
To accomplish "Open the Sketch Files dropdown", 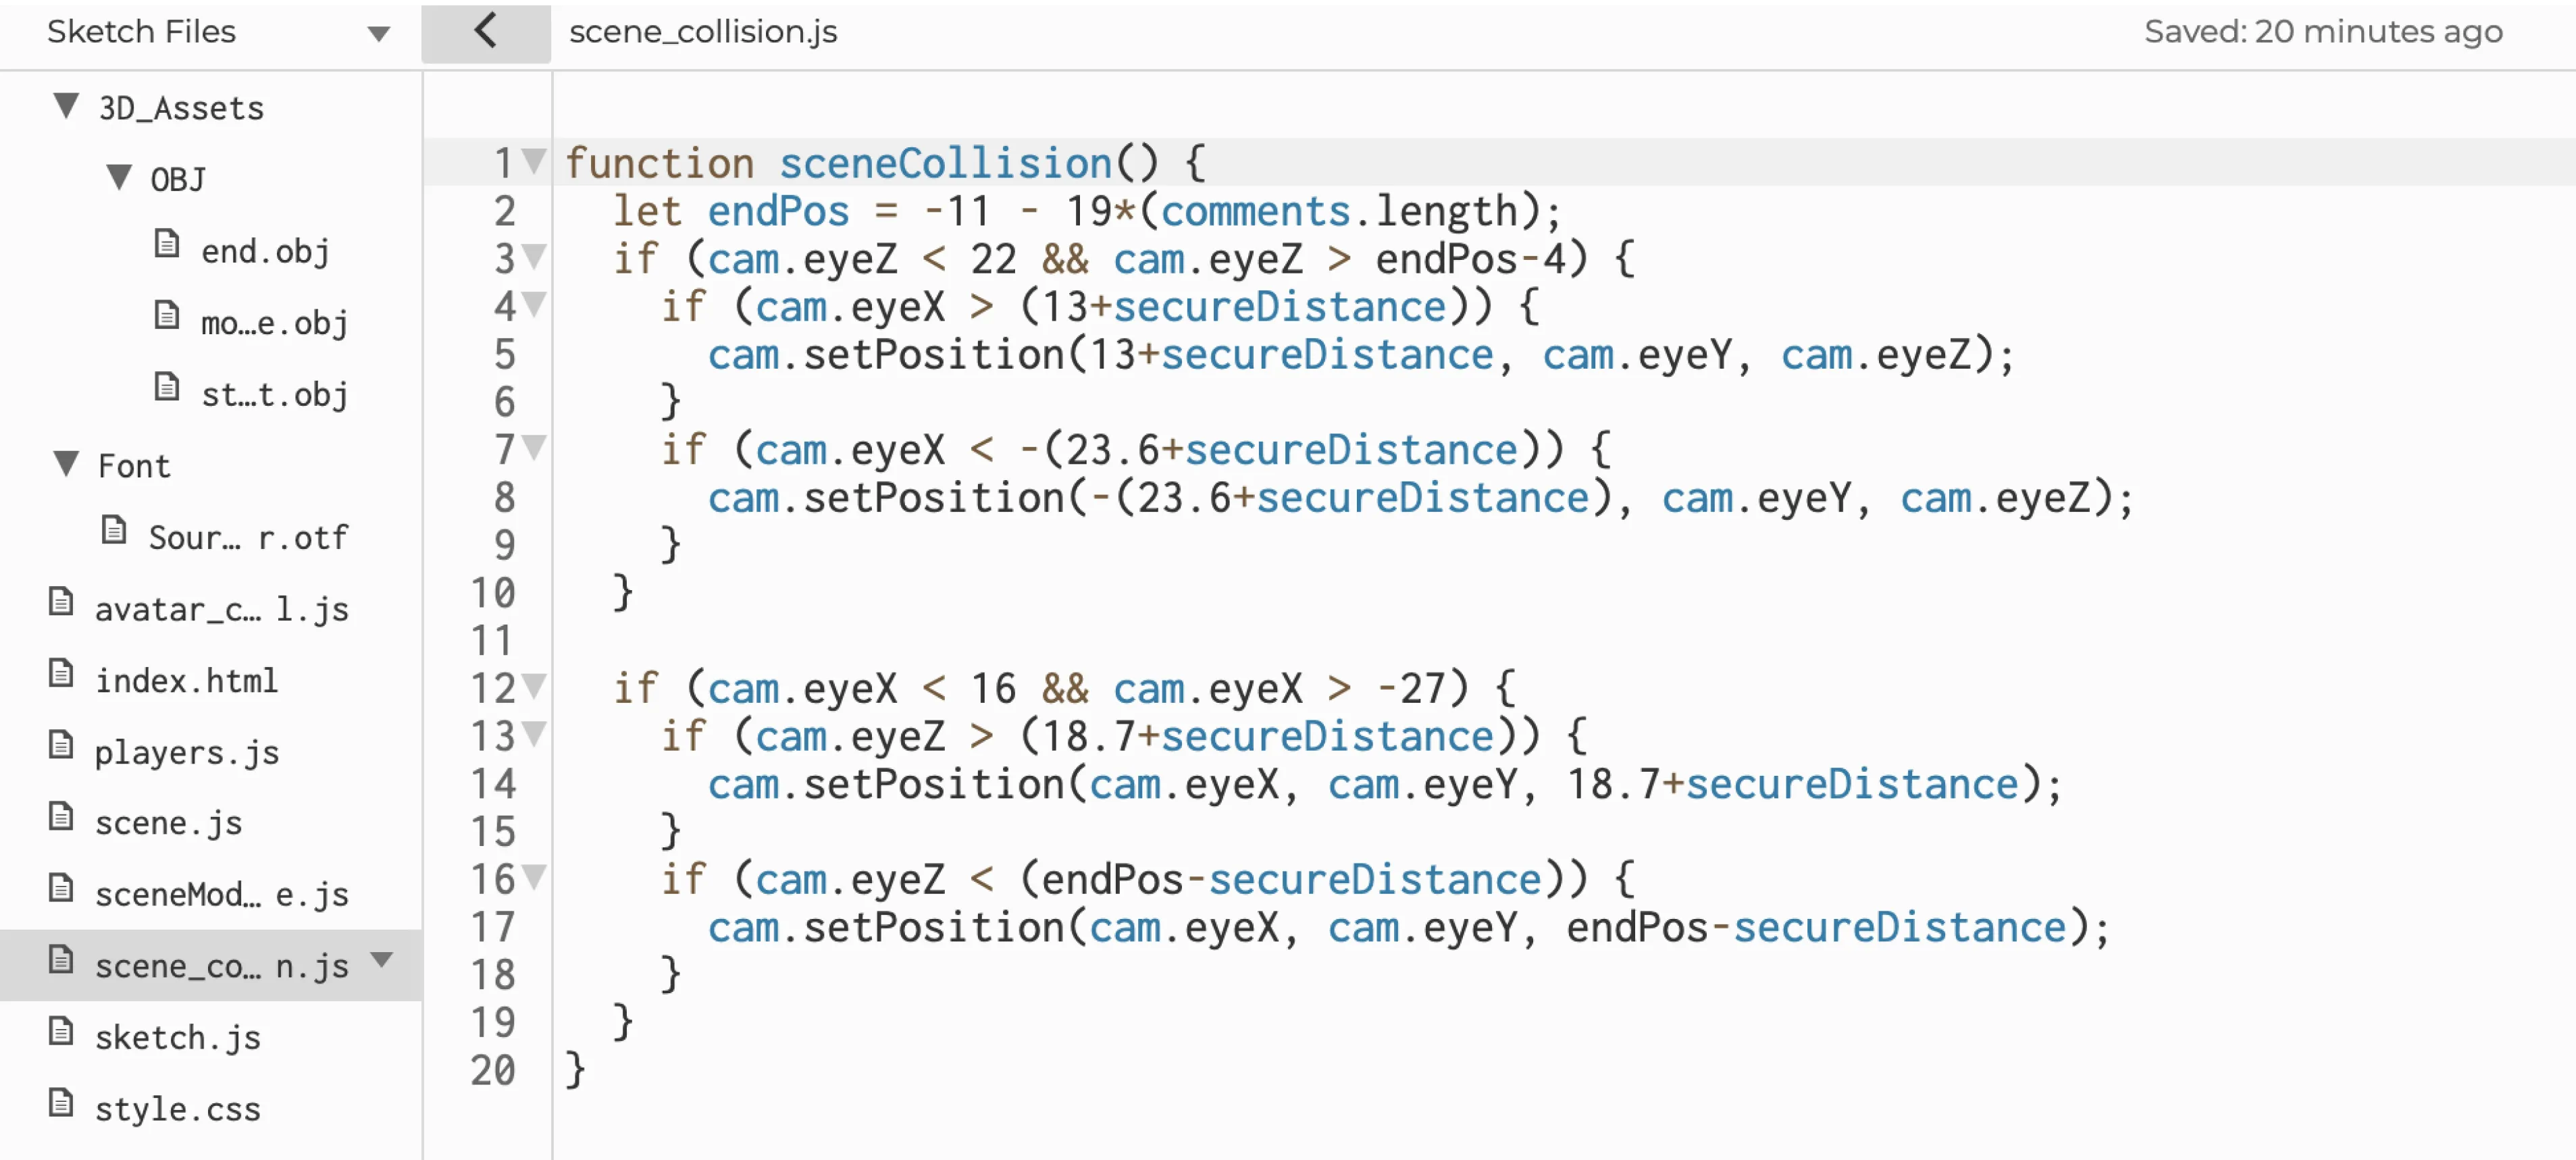I will click(378, 32).
